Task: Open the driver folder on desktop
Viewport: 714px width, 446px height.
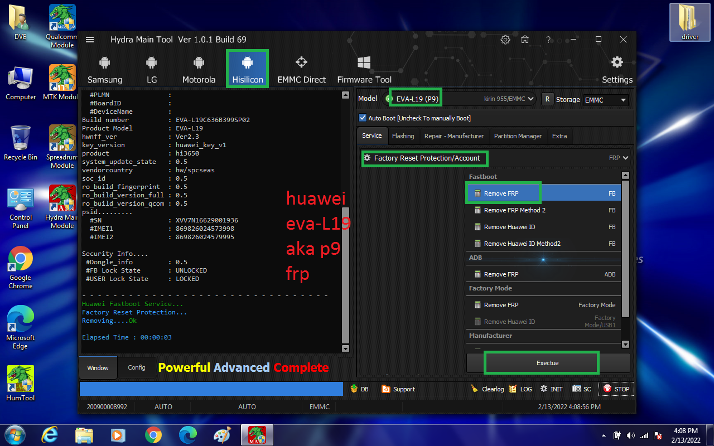Action: (690, 22)
